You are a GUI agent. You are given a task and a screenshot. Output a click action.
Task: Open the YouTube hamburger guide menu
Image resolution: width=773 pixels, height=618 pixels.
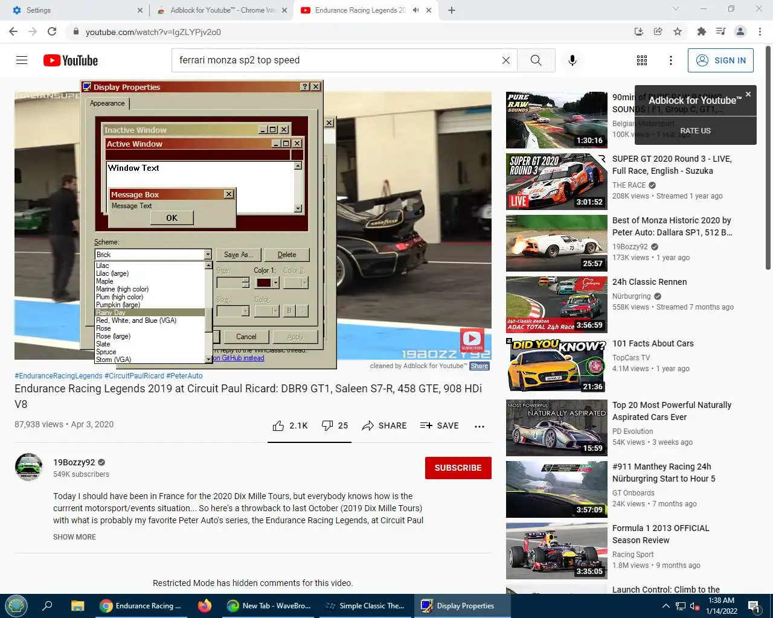[x=22, y=60]
